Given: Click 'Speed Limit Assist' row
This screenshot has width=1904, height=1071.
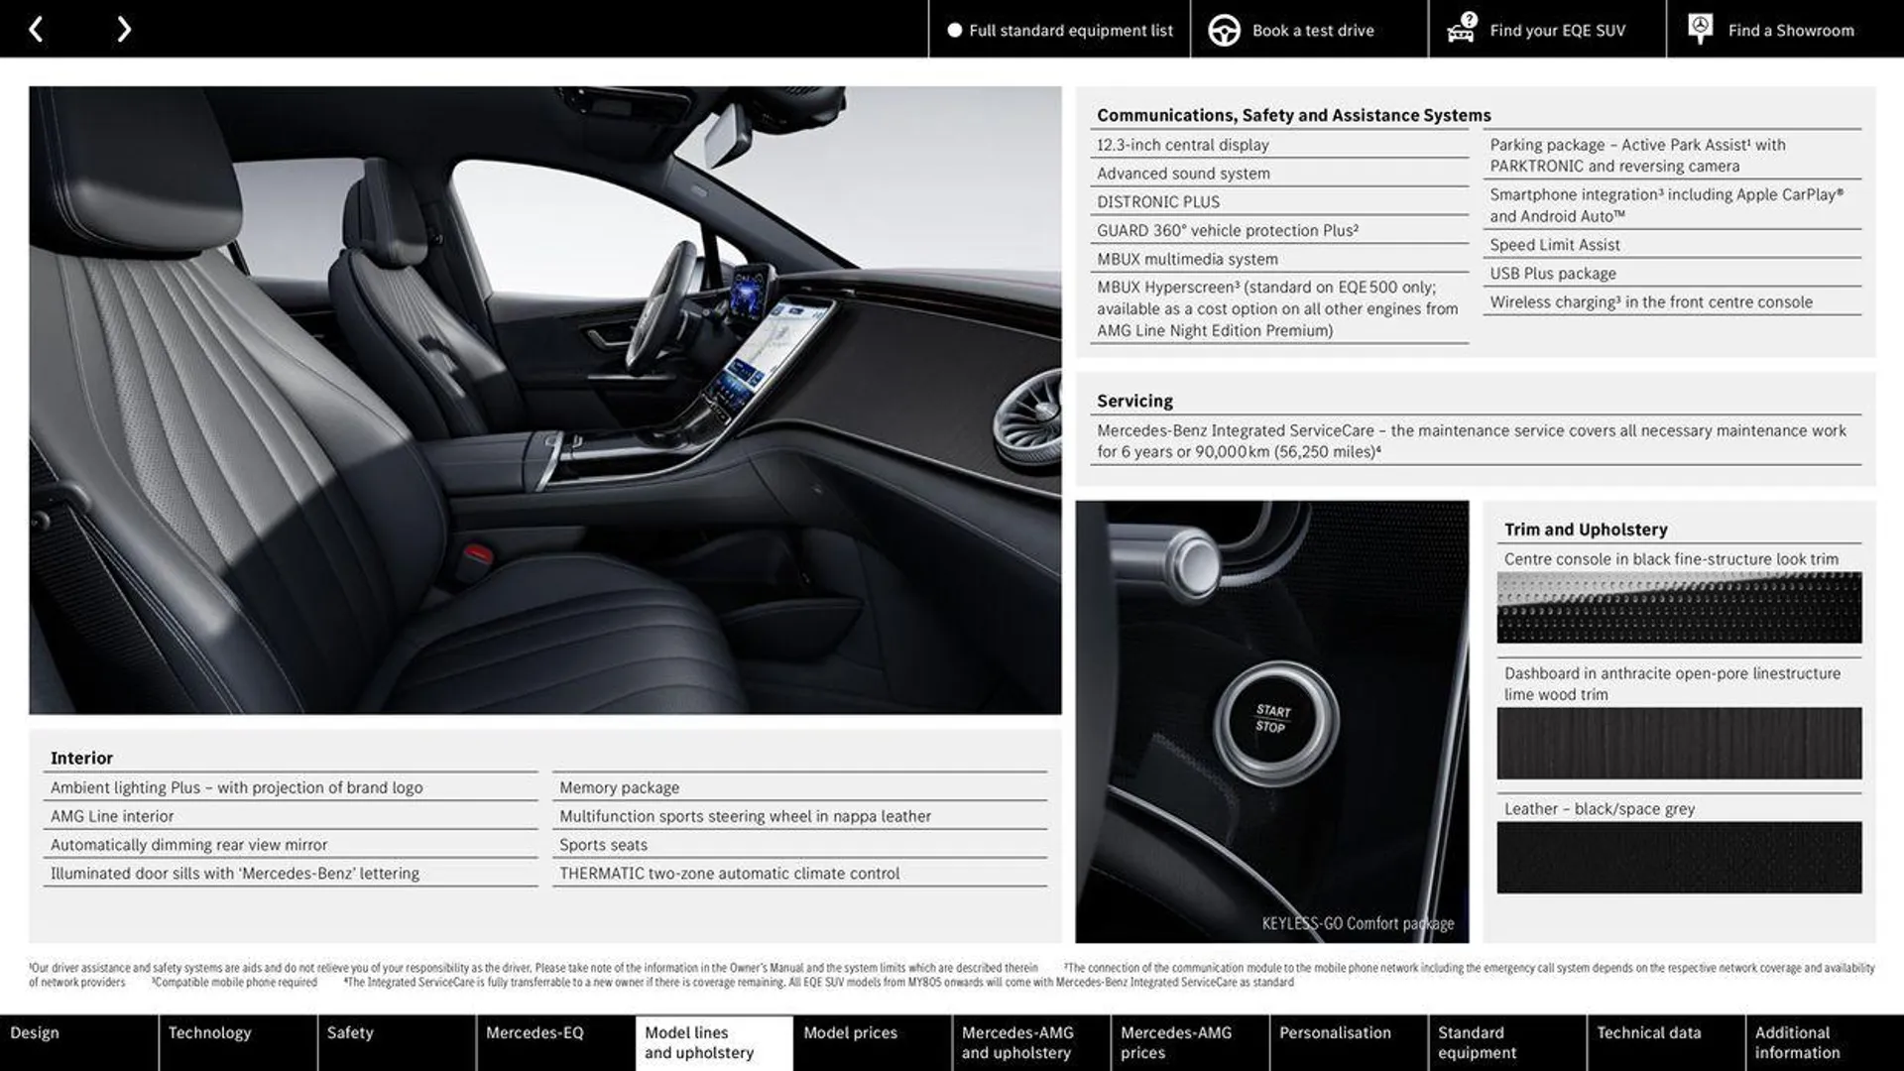Looking at the screenshot, I should (x=1672, y=245).
